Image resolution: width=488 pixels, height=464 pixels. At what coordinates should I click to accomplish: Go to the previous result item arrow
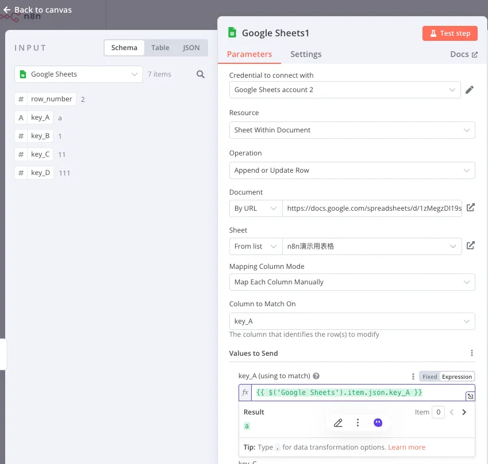[x=452, y=412]
